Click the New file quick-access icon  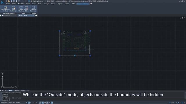6,1
